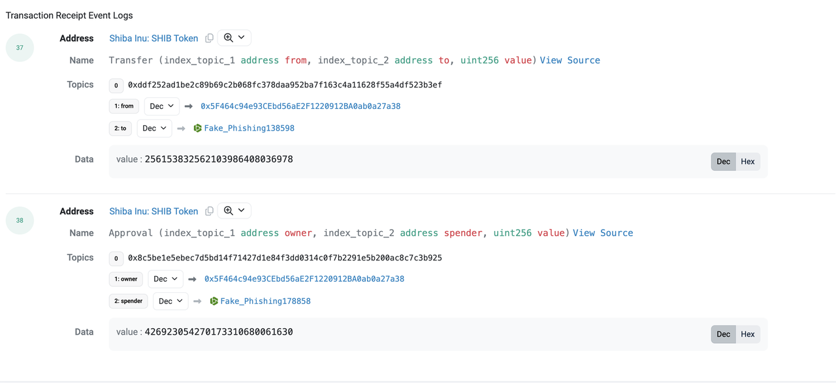Open View Source for Transfer event
This screenshot has height=383, width=836.
click(570, 60)
